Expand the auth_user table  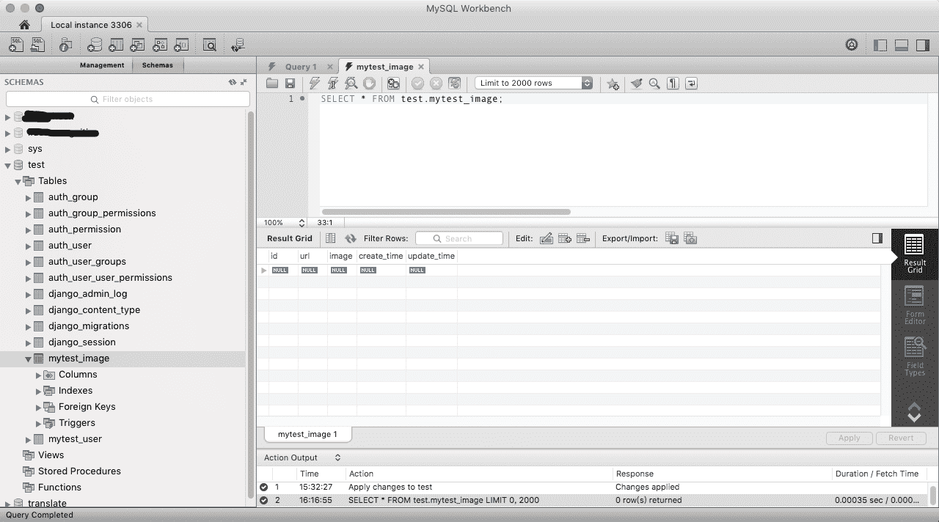coord(29,246)
